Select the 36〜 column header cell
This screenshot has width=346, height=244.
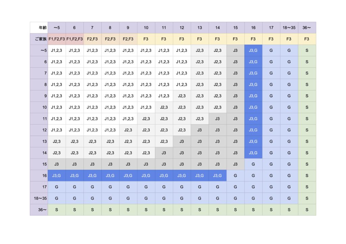pos(307,28)
